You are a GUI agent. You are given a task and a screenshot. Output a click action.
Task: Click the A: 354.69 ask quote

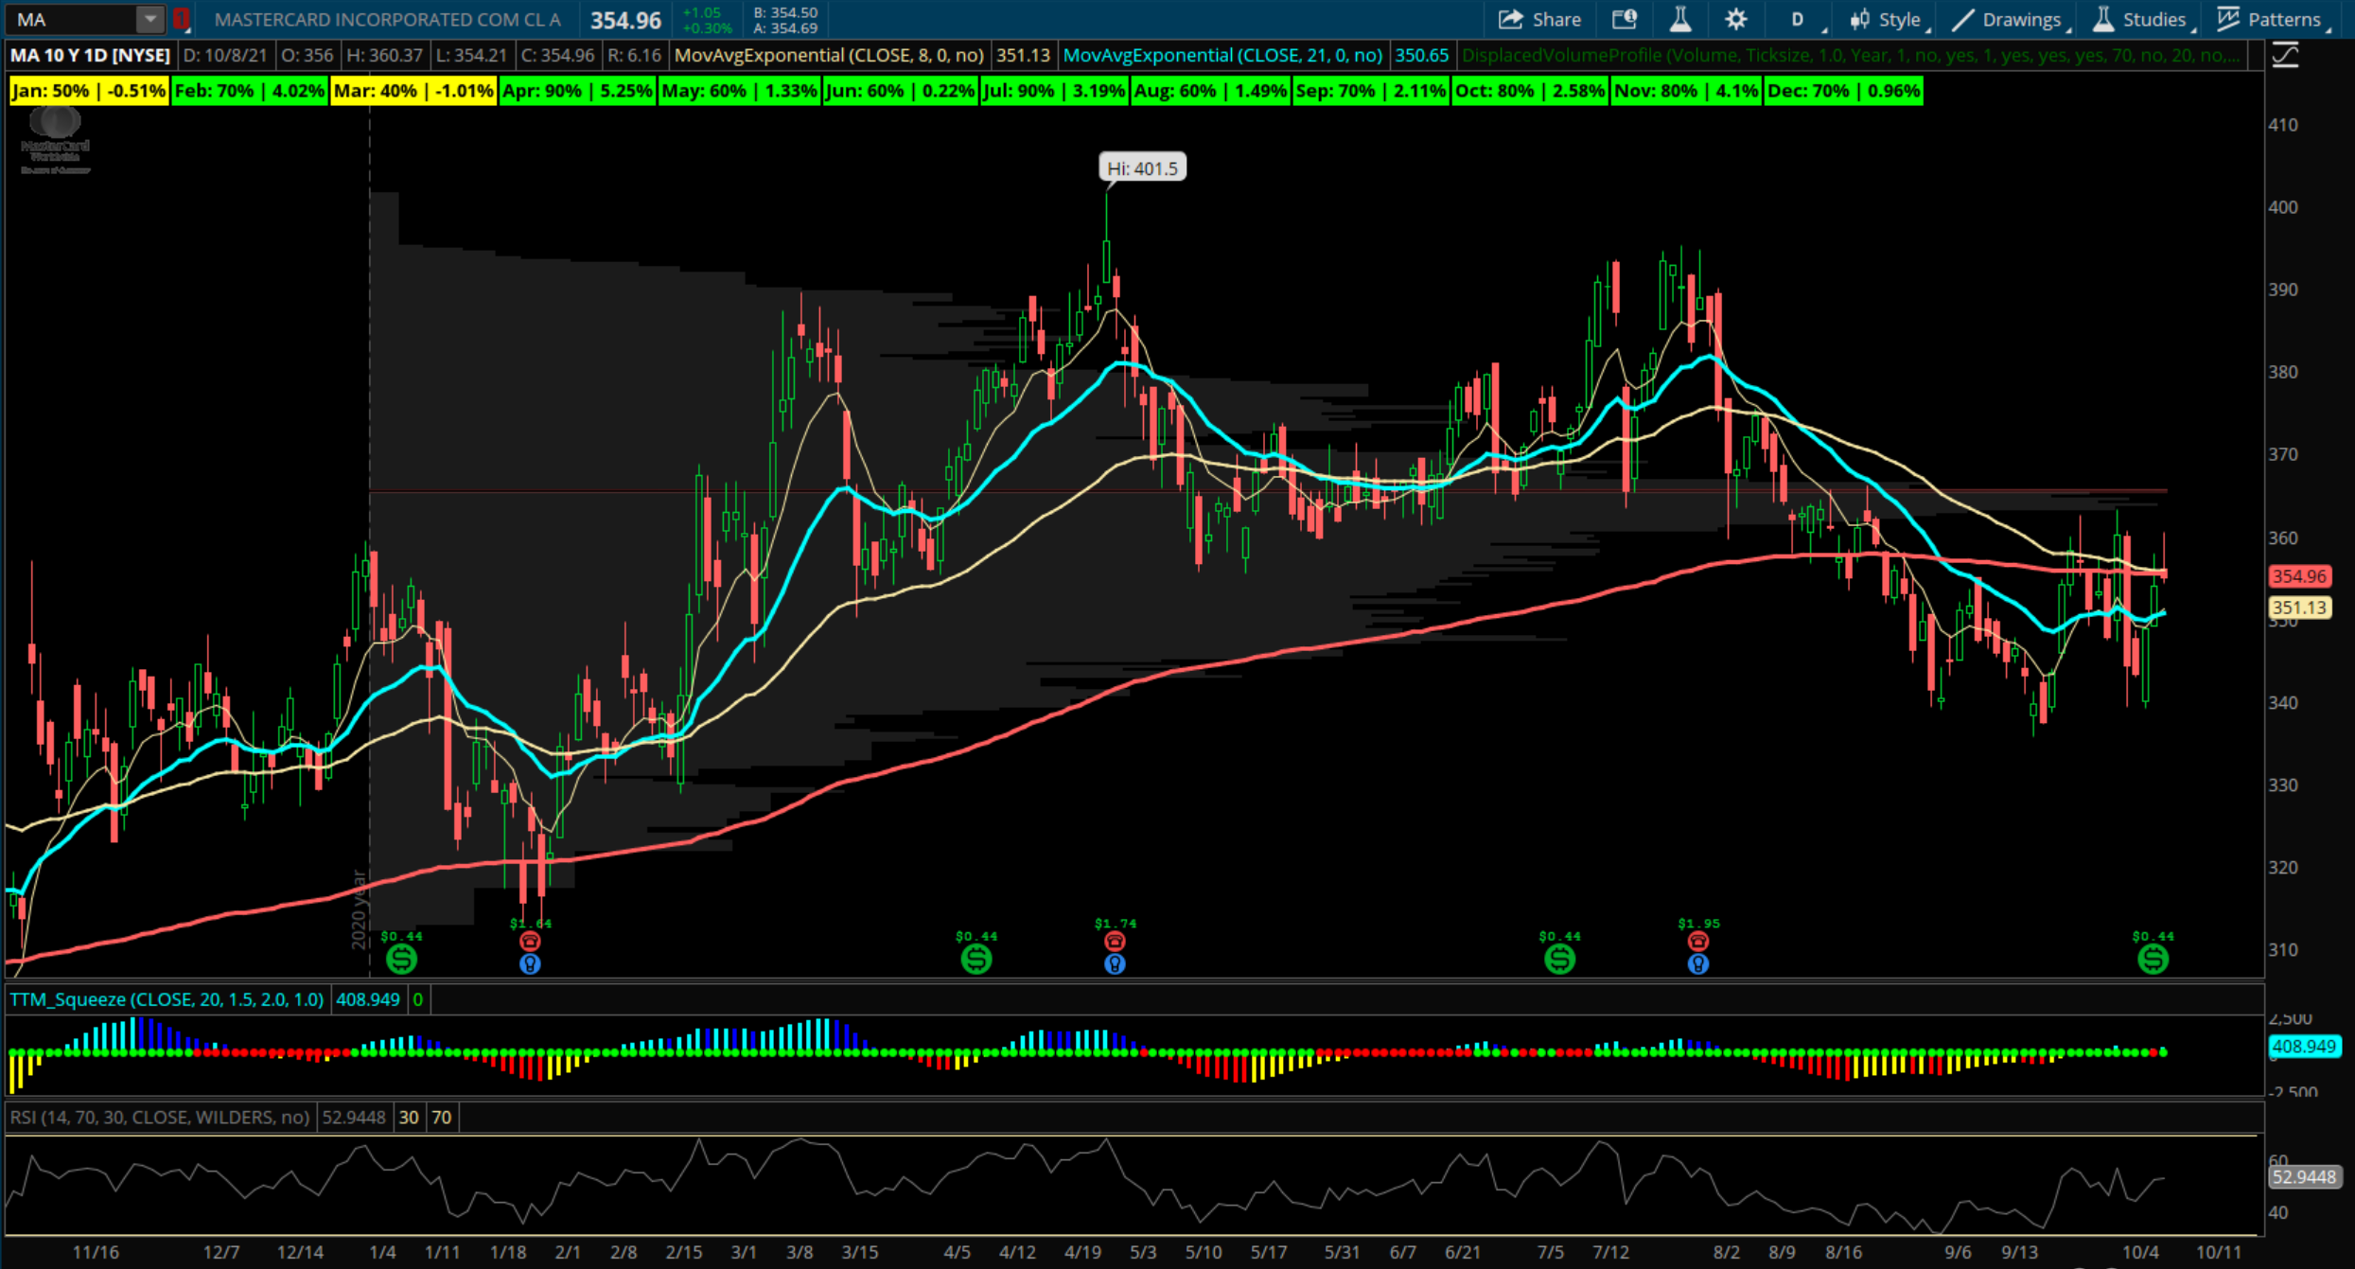[x=785, y=28]
